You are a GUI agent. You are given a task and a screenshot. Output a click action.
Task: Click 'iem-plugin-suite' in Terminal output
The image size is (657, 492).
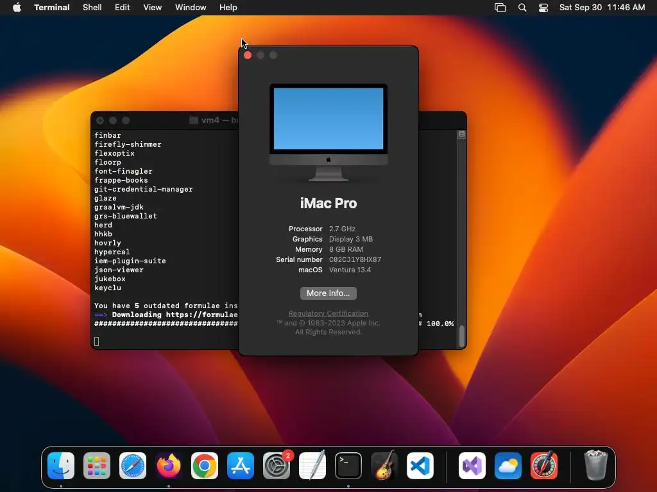(130, 261)
